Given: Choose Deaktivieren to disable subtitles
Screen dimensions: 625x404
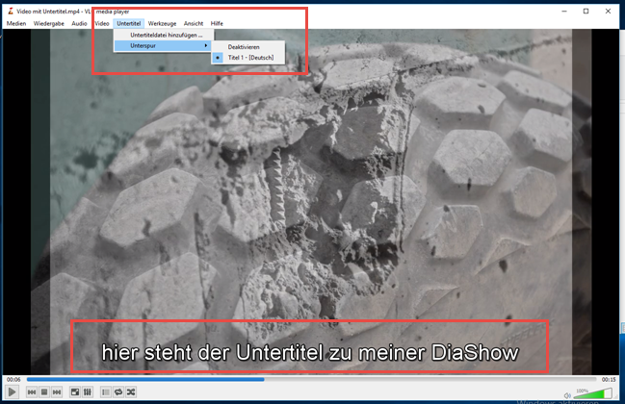Looking at the screenshot, I should point(243,46).
